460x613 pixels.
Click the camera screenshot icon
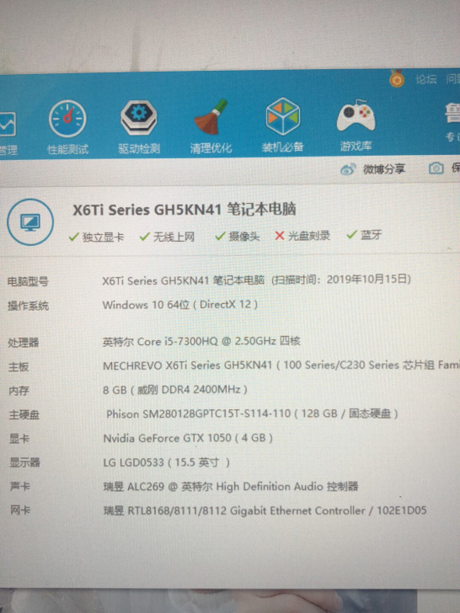tap(436, 168)
